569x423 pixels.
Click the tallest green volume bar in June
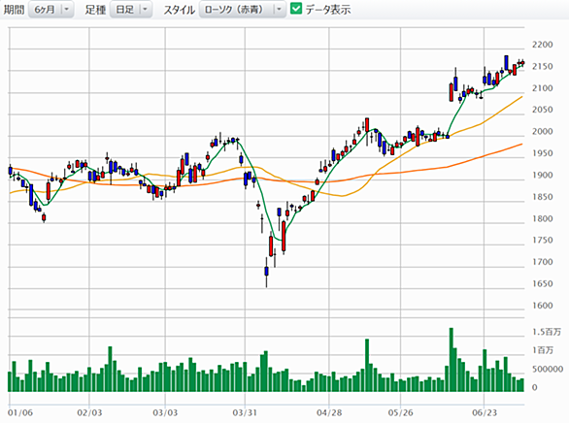click(452, 360)
